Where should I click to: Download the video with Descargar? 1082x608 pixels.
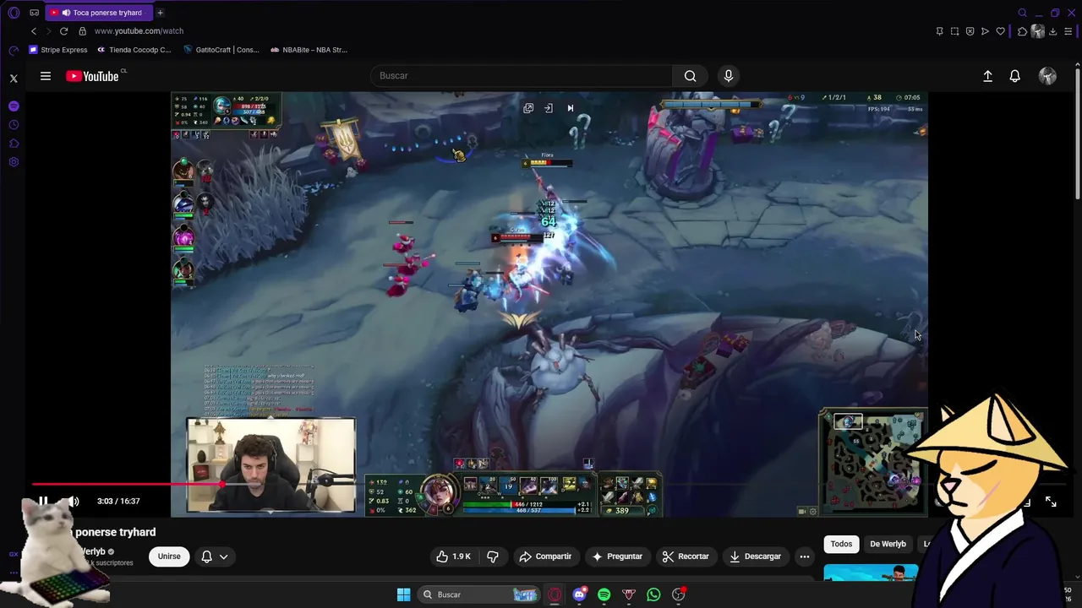point(756,556)
